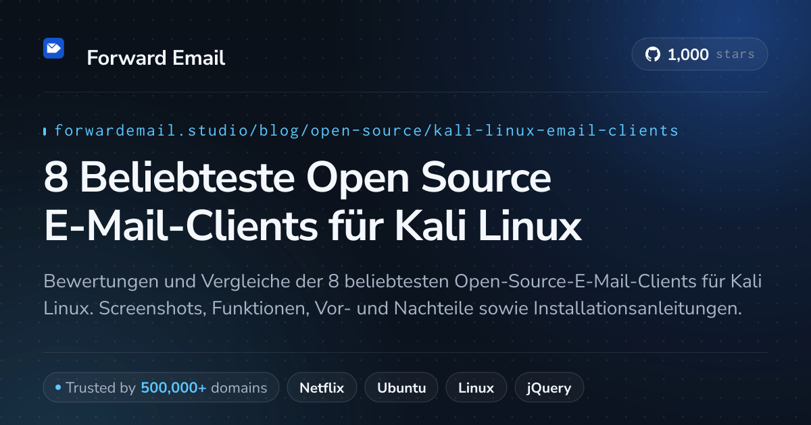Select the jQuery tag
The height and width of the screenshot is (425, 811).
[x=549, y=388]
